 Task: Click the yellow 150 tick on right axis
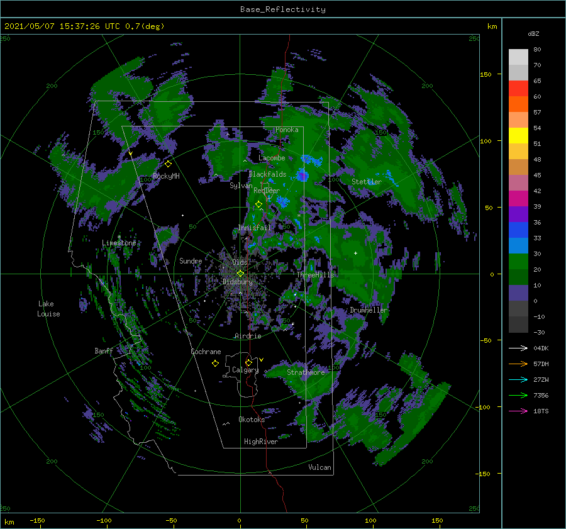coord(486,74)
